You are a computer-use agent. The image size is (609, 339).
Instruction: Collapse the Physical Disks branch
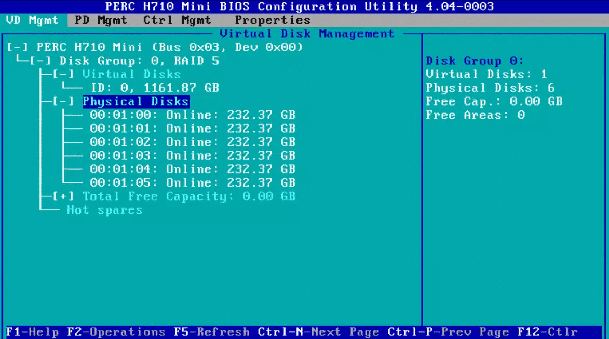[x=63, y=102]
